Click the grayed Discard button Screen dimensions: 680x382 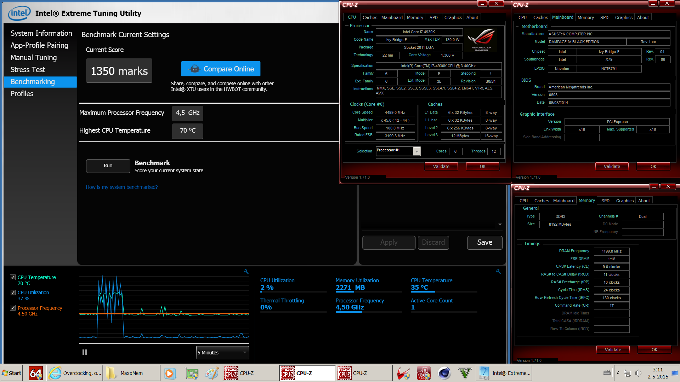(433, 243)
